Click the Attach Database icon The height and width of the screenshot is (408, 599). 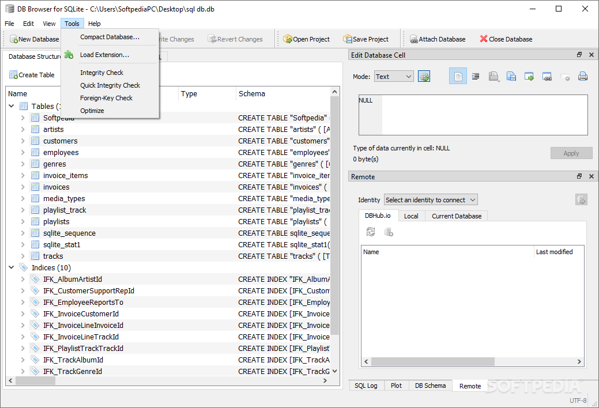click(413, 39)
